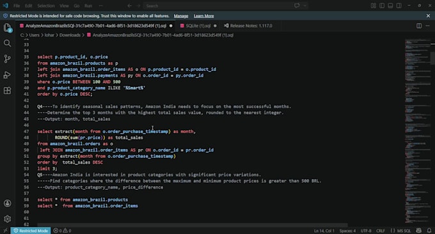
Task: Click the Restricted Mode status button
Action: click(31, 231)
